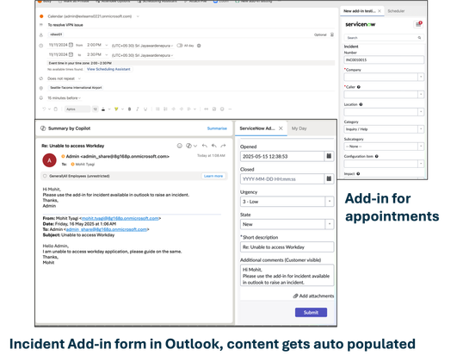Click the Learn more button
The width and height of the screenshot is (457, 362).
pos(213,176)
